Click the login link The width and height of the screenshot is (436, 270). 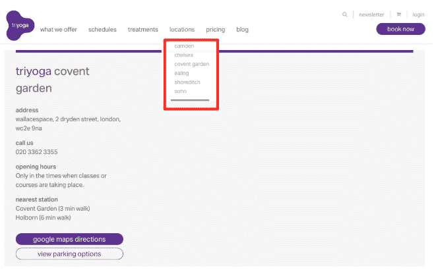point(418,14)
